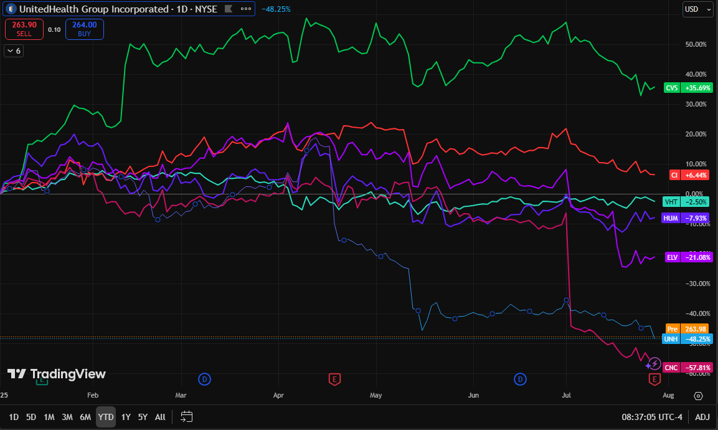Screen dimensions: 718x430
Task: Select the YTD time range
Action: pos(106,417)
